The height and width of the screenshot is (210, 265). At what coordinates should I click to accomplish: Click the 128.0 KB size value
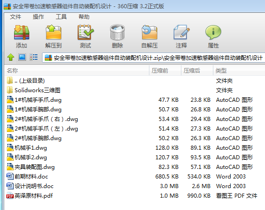tap(167, 148)
